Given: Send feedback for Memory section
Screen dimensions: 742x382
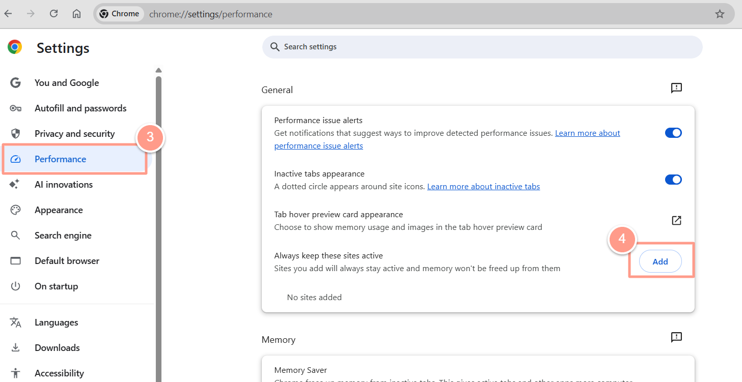Looking at the screenshot, I should 676,337.
